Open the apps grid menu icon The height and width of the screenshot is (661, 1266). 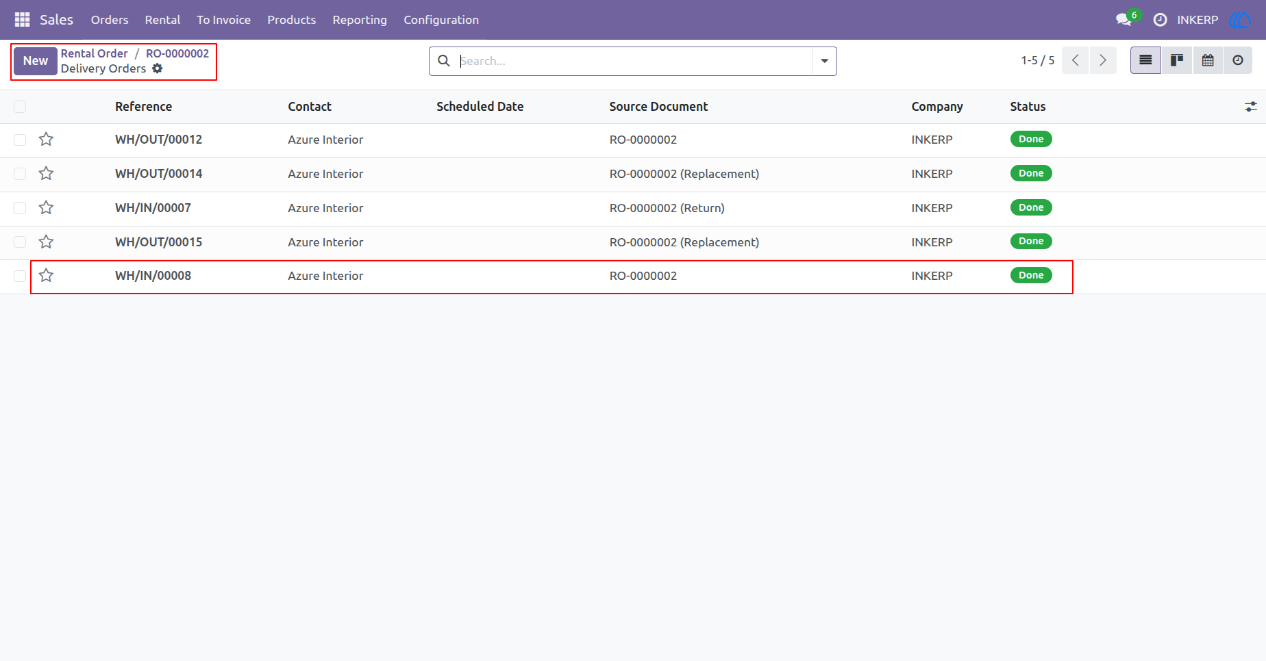point(22,20)
